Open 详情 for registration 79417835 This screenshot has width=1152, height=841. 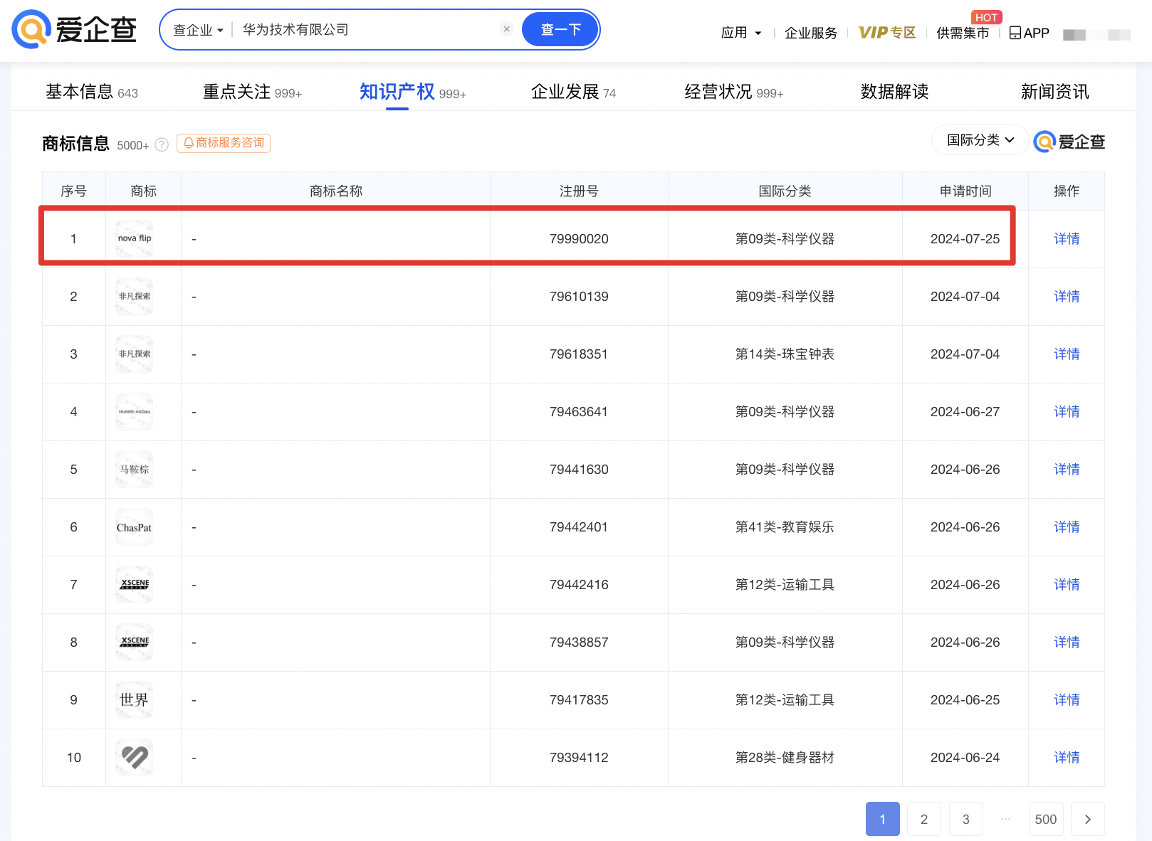(x=1066, y=699)
